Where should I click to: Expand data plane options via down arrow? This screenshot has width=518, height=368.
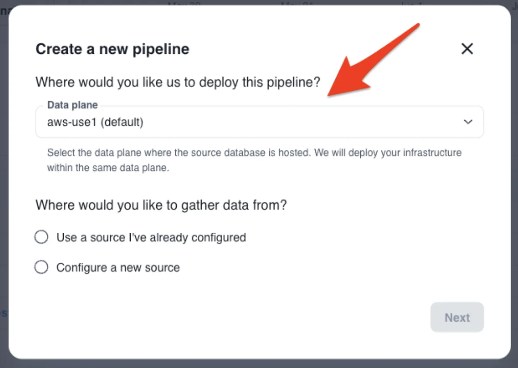[x=468, y=122]
